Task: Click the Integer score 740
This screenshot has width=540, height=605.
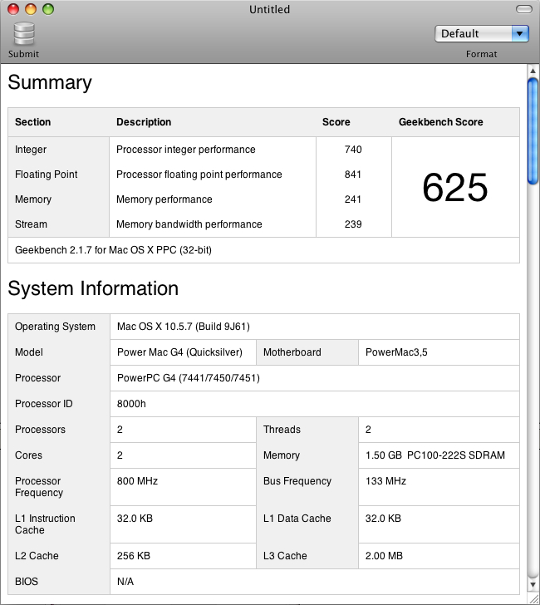Action: (353, 150)
